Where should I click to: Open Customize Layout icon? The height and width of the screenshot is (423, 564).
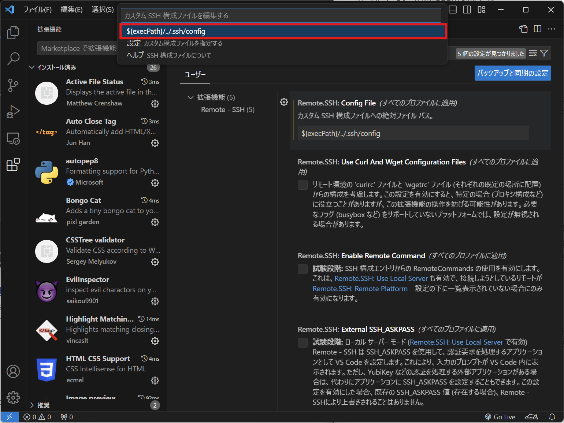(482, 10)
